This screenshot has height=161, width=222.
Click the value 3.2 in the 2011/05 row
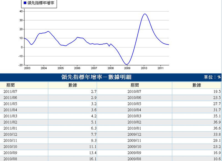coord(94,104)
